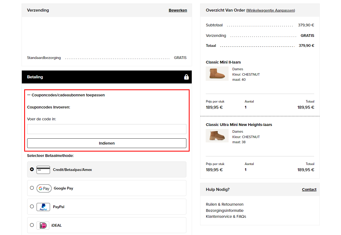Open the Classic Ultra Mini New Heights image
Image resolution: width=341 pixels, height=235 pixels.
(217, 136)
